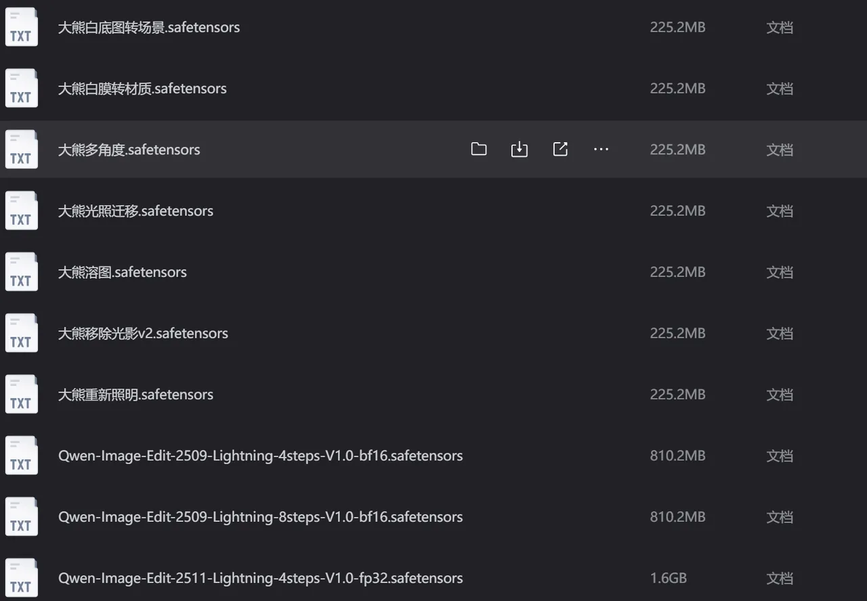Screen dimensions: 867x601
Task: Select the file name Qwen-Image-Edit-2509-Lightning-8steps-V1.0-bf16.safetensors
Action: [x=261, y=517]
